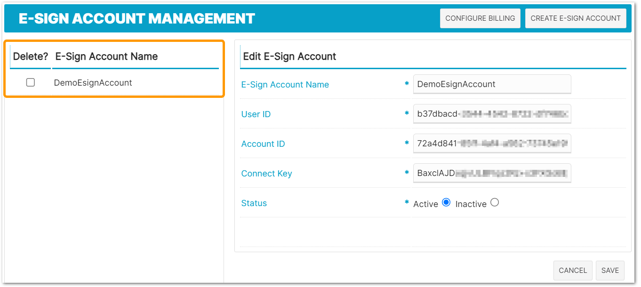Screen dimensions: 641x287
Task: Click the E-Sign Account Name field label
Action: pos(285,85)
